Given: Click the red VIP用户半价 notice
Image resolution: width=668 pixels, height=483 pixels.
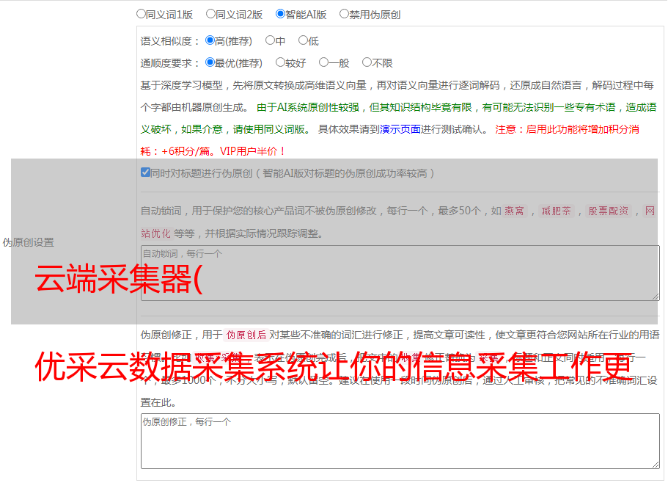Looking at the screenshot, I should click(x=253, y=151).
